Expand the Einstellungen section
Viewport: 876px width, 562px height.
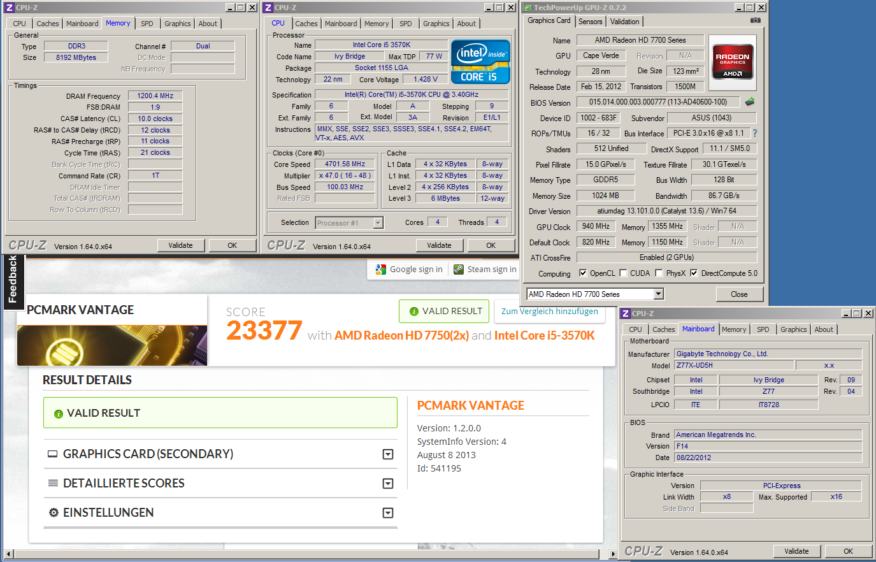click(388, 513)
